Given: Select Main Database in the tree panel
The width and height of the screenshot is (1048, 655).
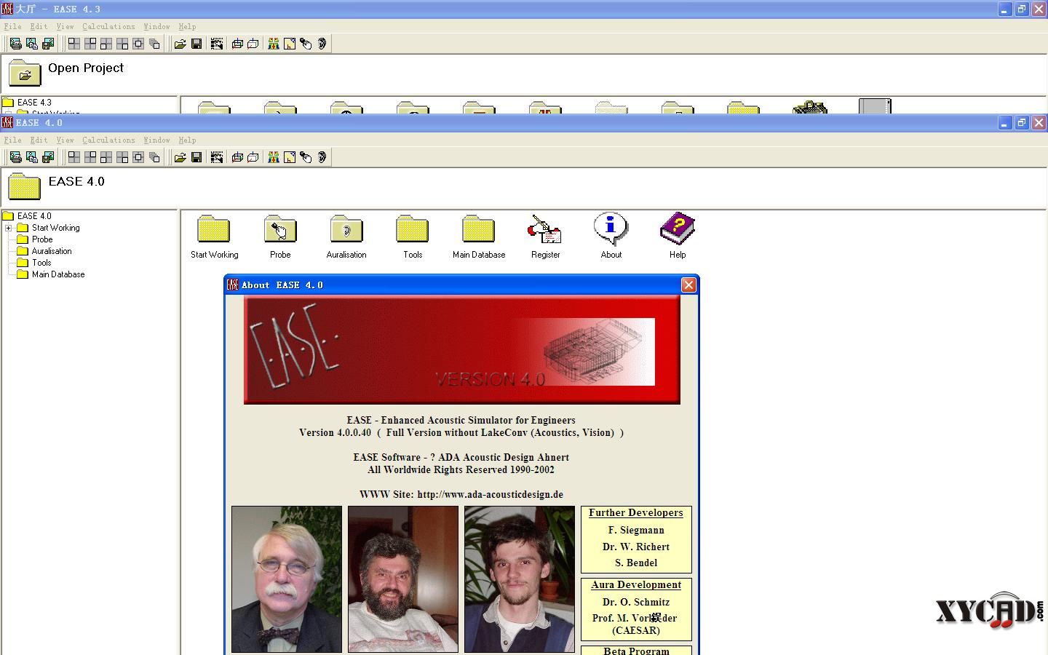Looking at the screenshot, I should tap(58, 274).
